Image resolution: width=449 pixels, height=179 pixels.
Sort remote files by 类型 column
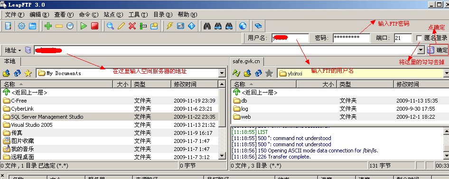tap(365, 84)
